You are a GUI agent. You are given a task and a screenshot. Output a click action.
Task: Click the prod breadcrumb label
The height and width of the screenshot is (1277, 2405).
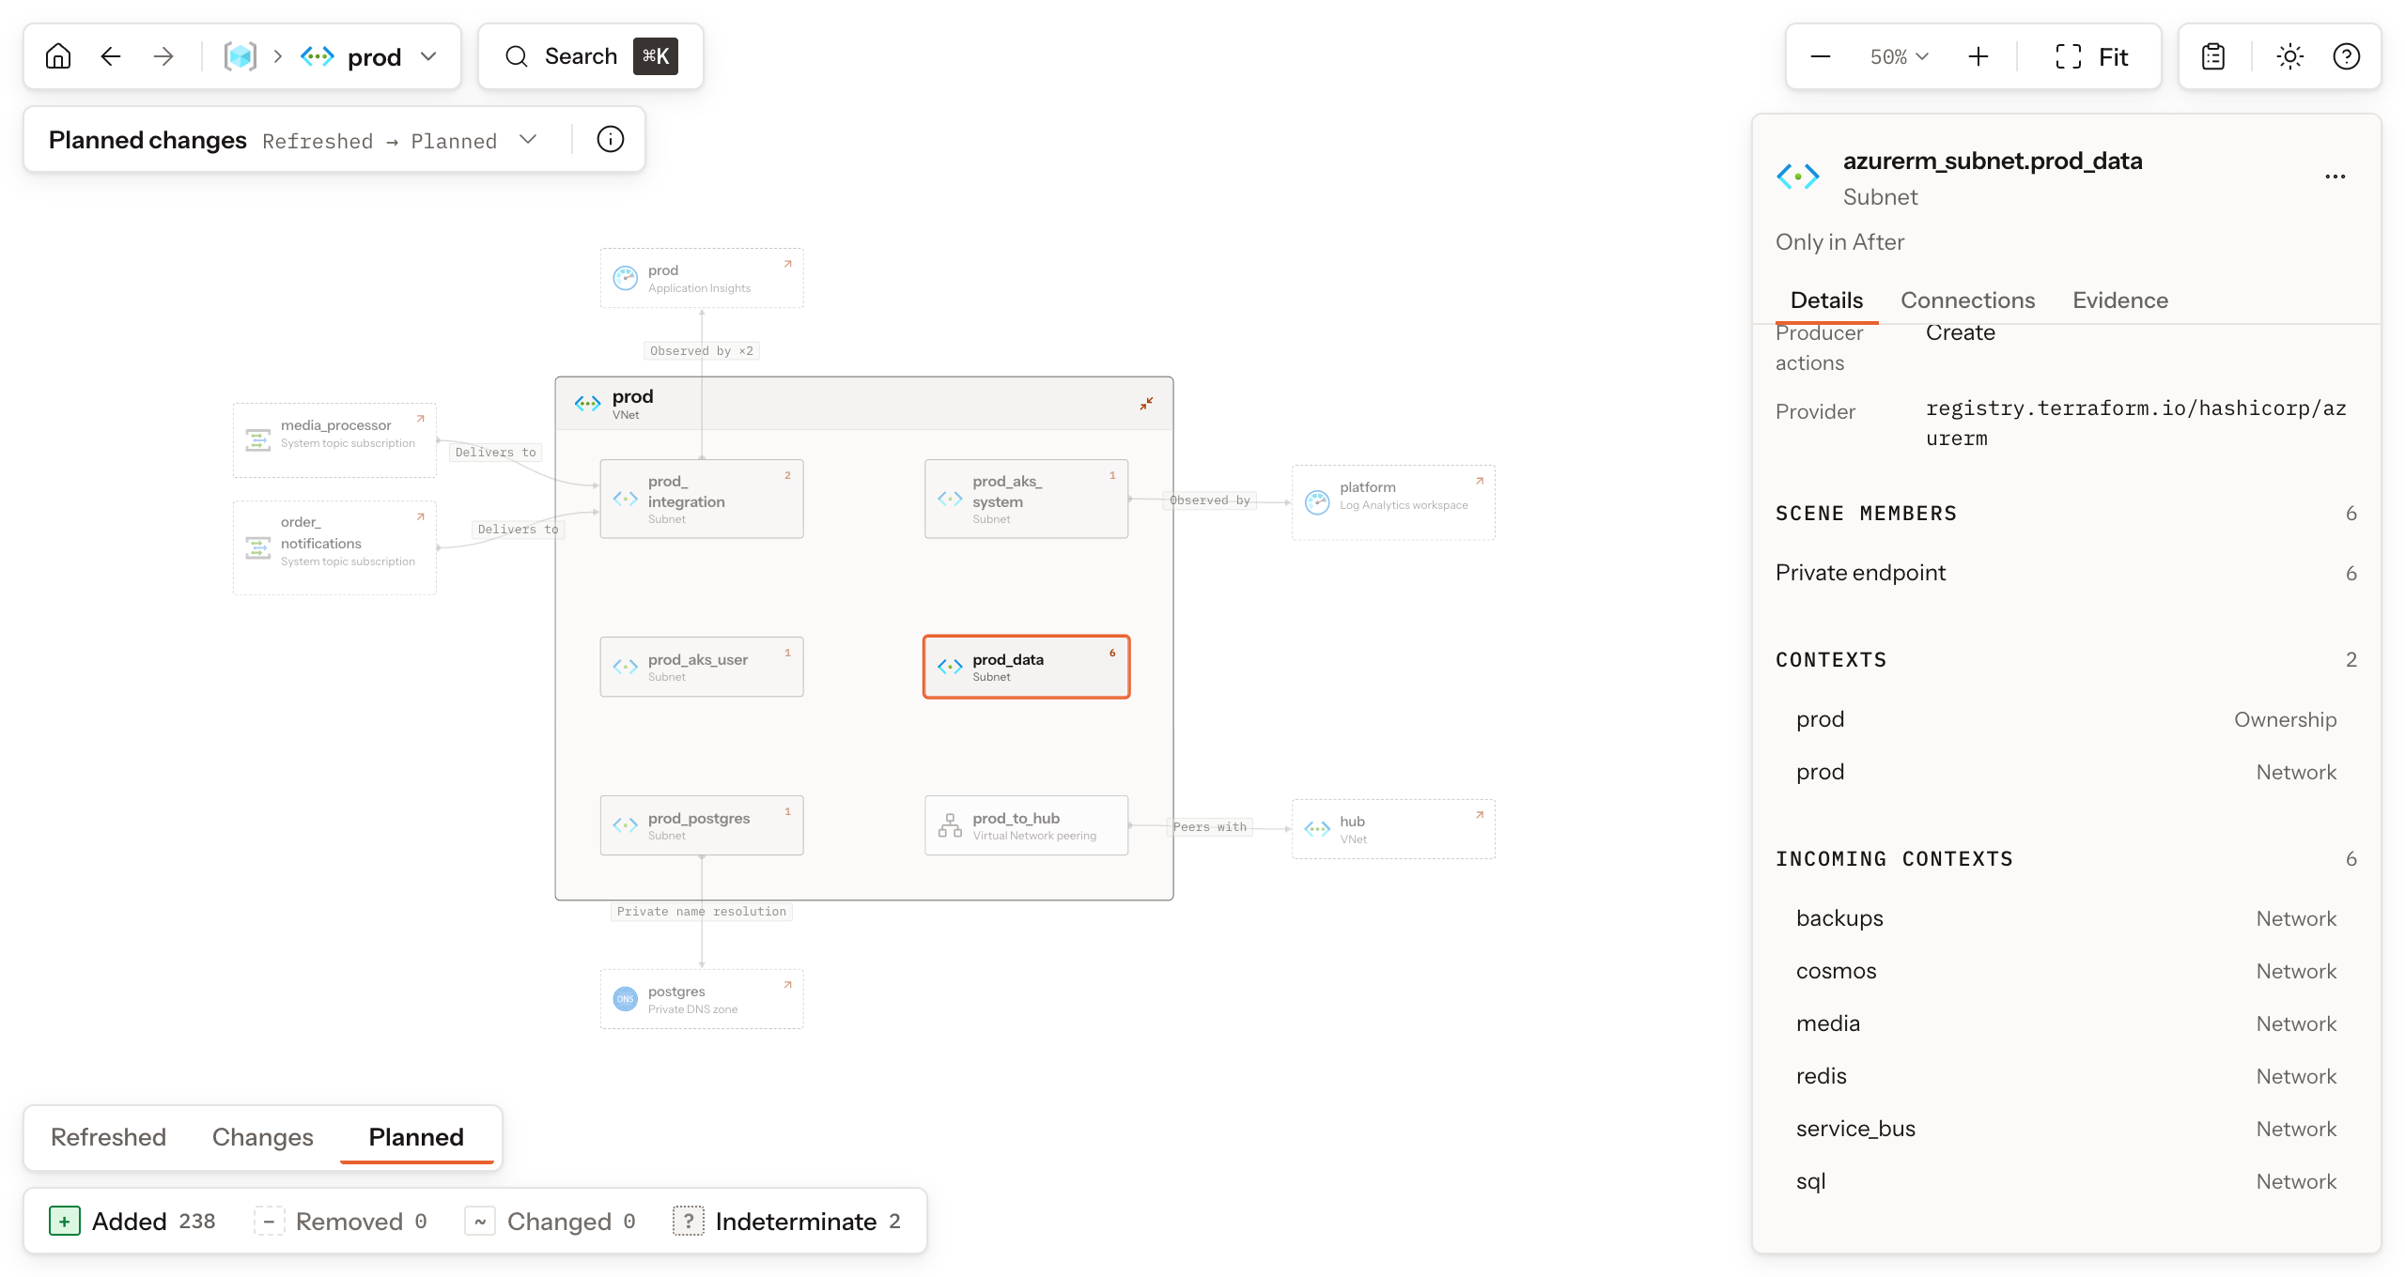tap(375, 57)
